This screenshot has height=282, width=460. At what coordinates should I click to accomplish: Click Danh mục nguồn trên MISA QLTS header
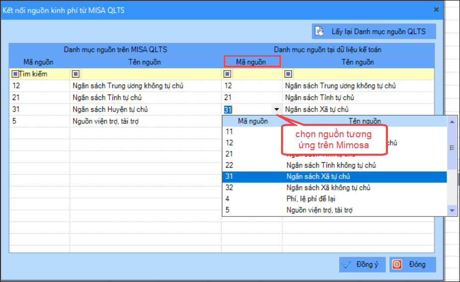pos(115,50)
